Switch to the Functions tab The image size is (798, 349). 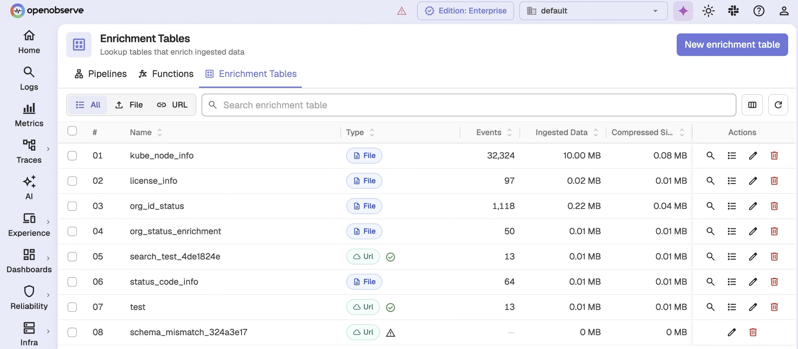(166, 74)
